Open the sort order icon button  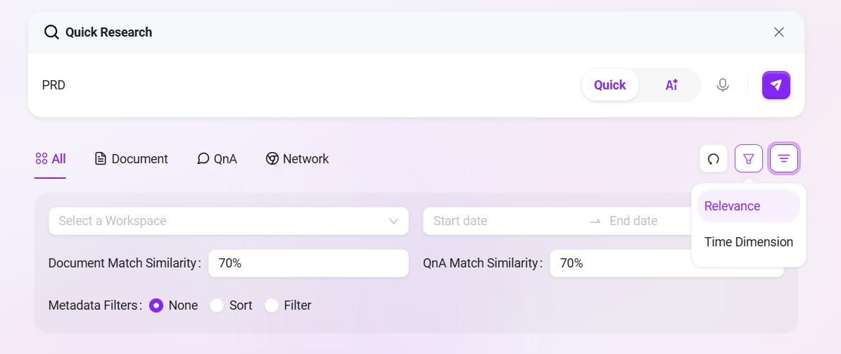point(783,158)
